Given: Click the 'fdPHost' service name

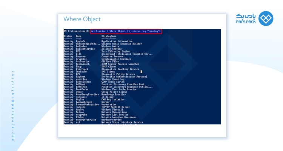Looking at the screenshot, I should tap(80, 84).
